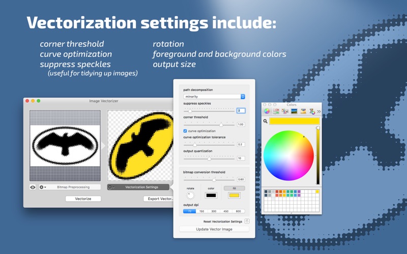407x254 pixels.
Task: Close the Image Vectorizer window
Action: click(27, 101)
